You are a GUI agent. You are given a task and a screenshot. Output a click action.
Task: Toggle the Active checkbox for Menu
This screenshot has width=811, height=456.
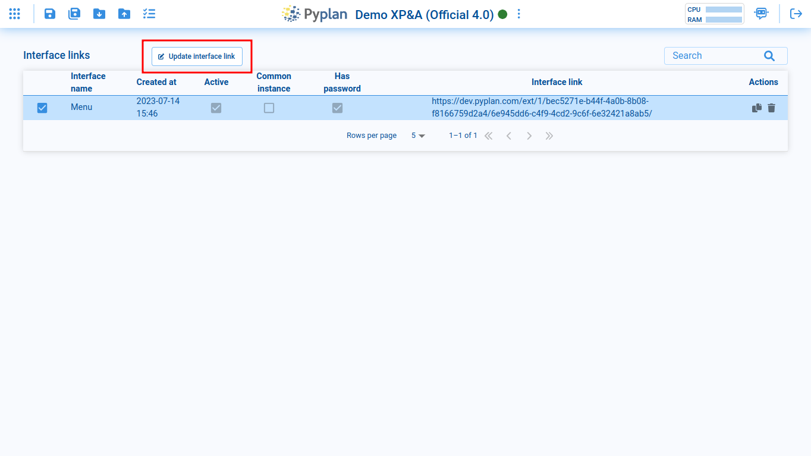click(216, 108)
